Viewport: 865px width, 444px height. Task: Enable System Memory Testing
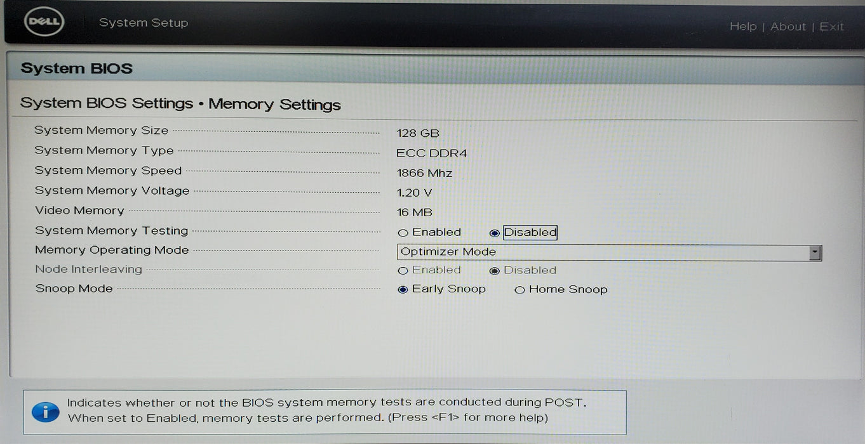pyautogui.click(x=403, y=233)
